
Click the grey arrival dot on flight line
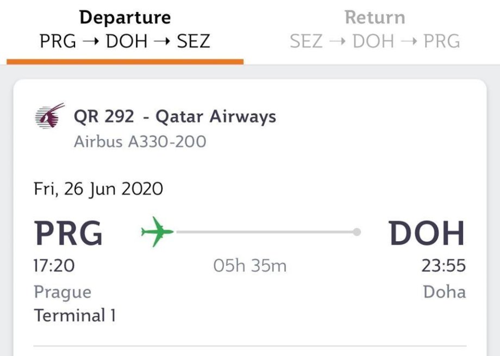tap(357, 232)
